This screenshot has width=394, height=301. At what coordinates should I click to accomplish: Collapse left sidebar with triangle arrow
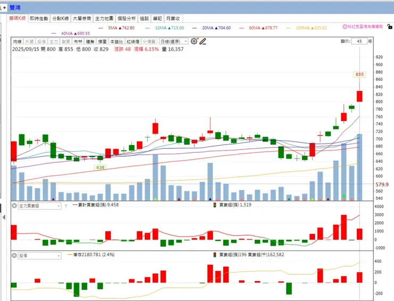pyautogui.click(x=4, y=217)
